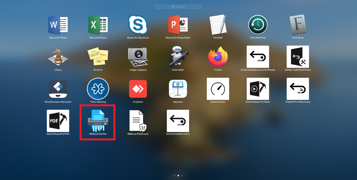This screenshot has height=180, width=357.
Task: Click the Launchpad Search field
Action: coord(178,7)
